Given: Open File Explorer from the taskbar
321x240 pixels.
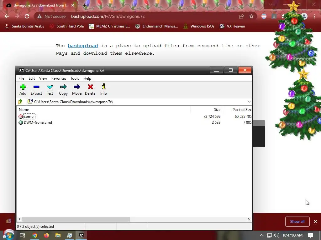Looking at the screenshot, I should [58, 235].
